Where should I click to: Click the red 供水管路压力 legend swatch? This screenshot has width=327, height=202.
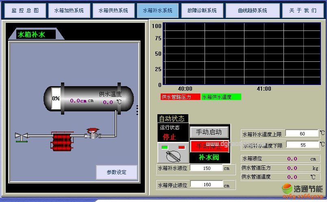click(x=180, y=97)
